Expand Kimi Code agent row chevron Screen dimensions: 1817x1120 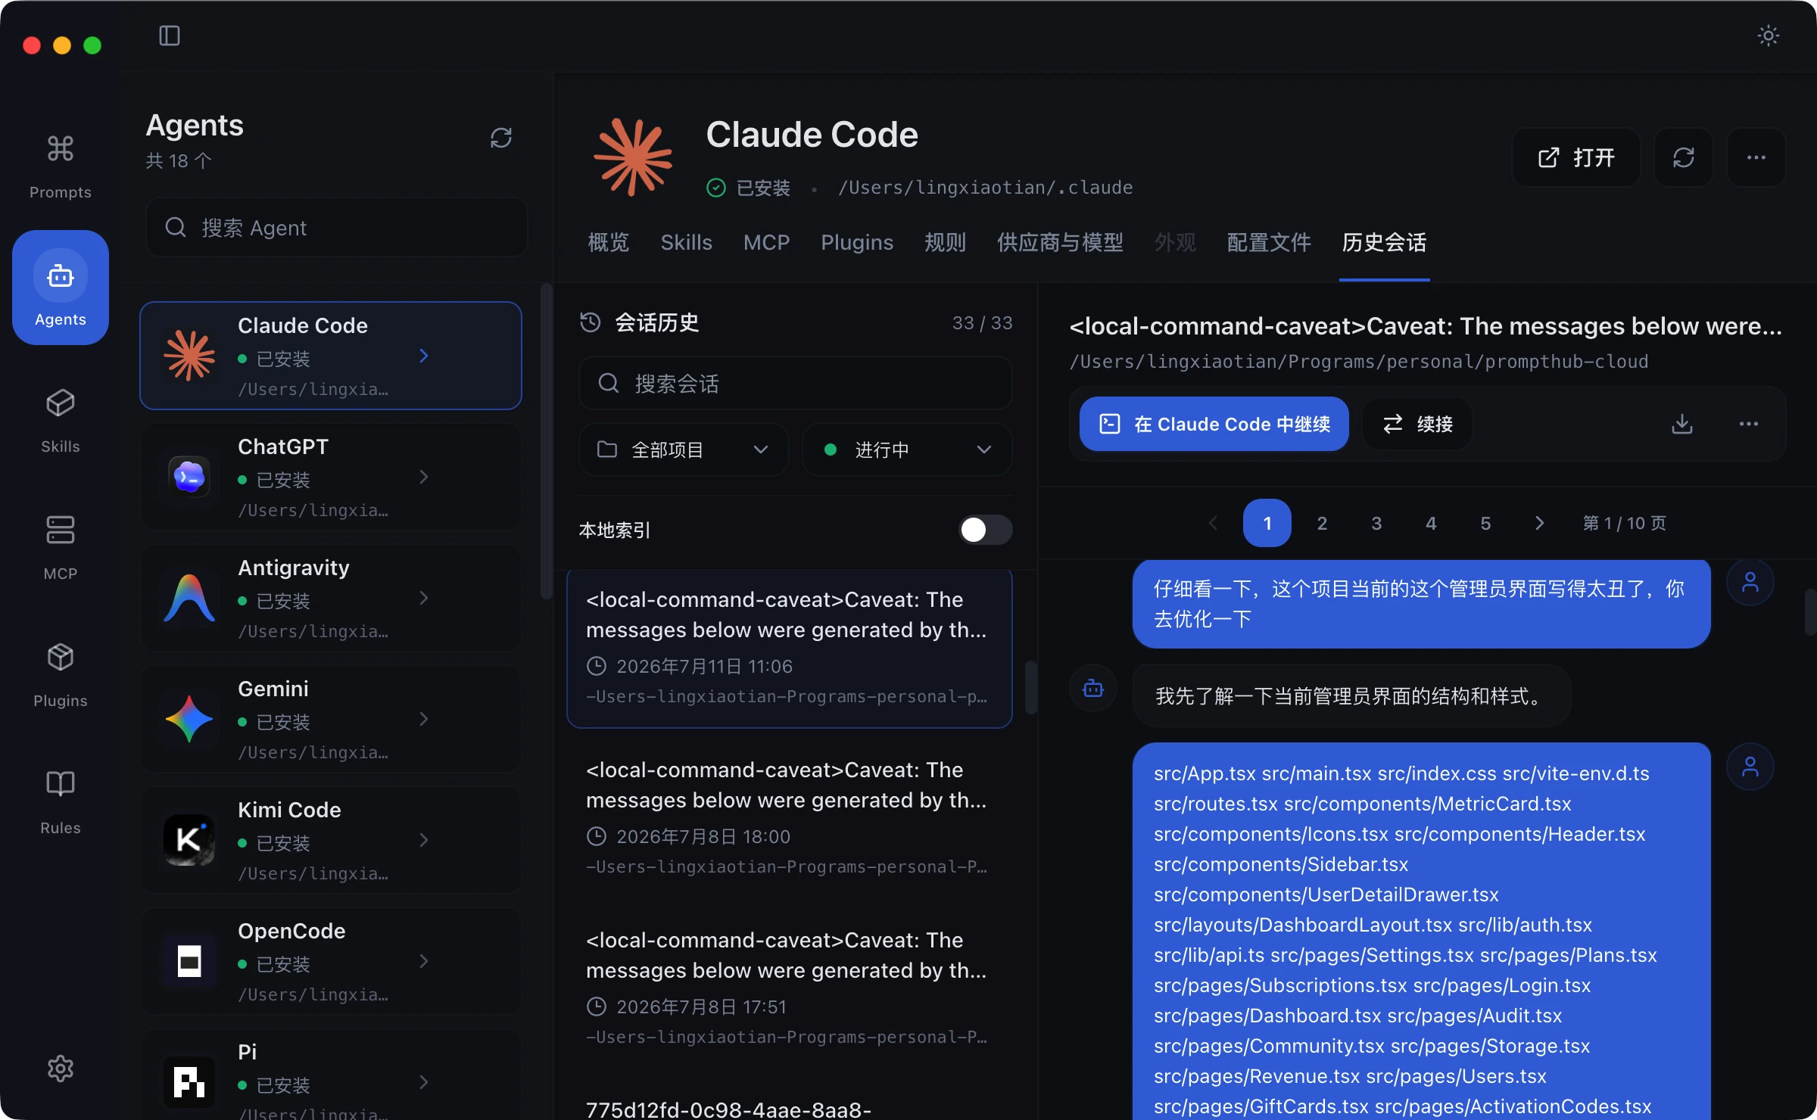click(424, 840)
